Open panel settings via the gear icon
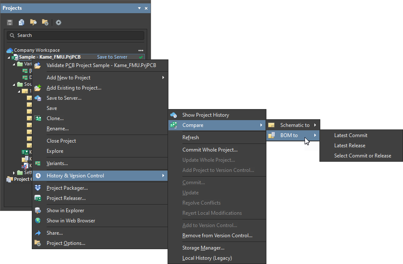403x264 pixels. click(x=59, y=22)
